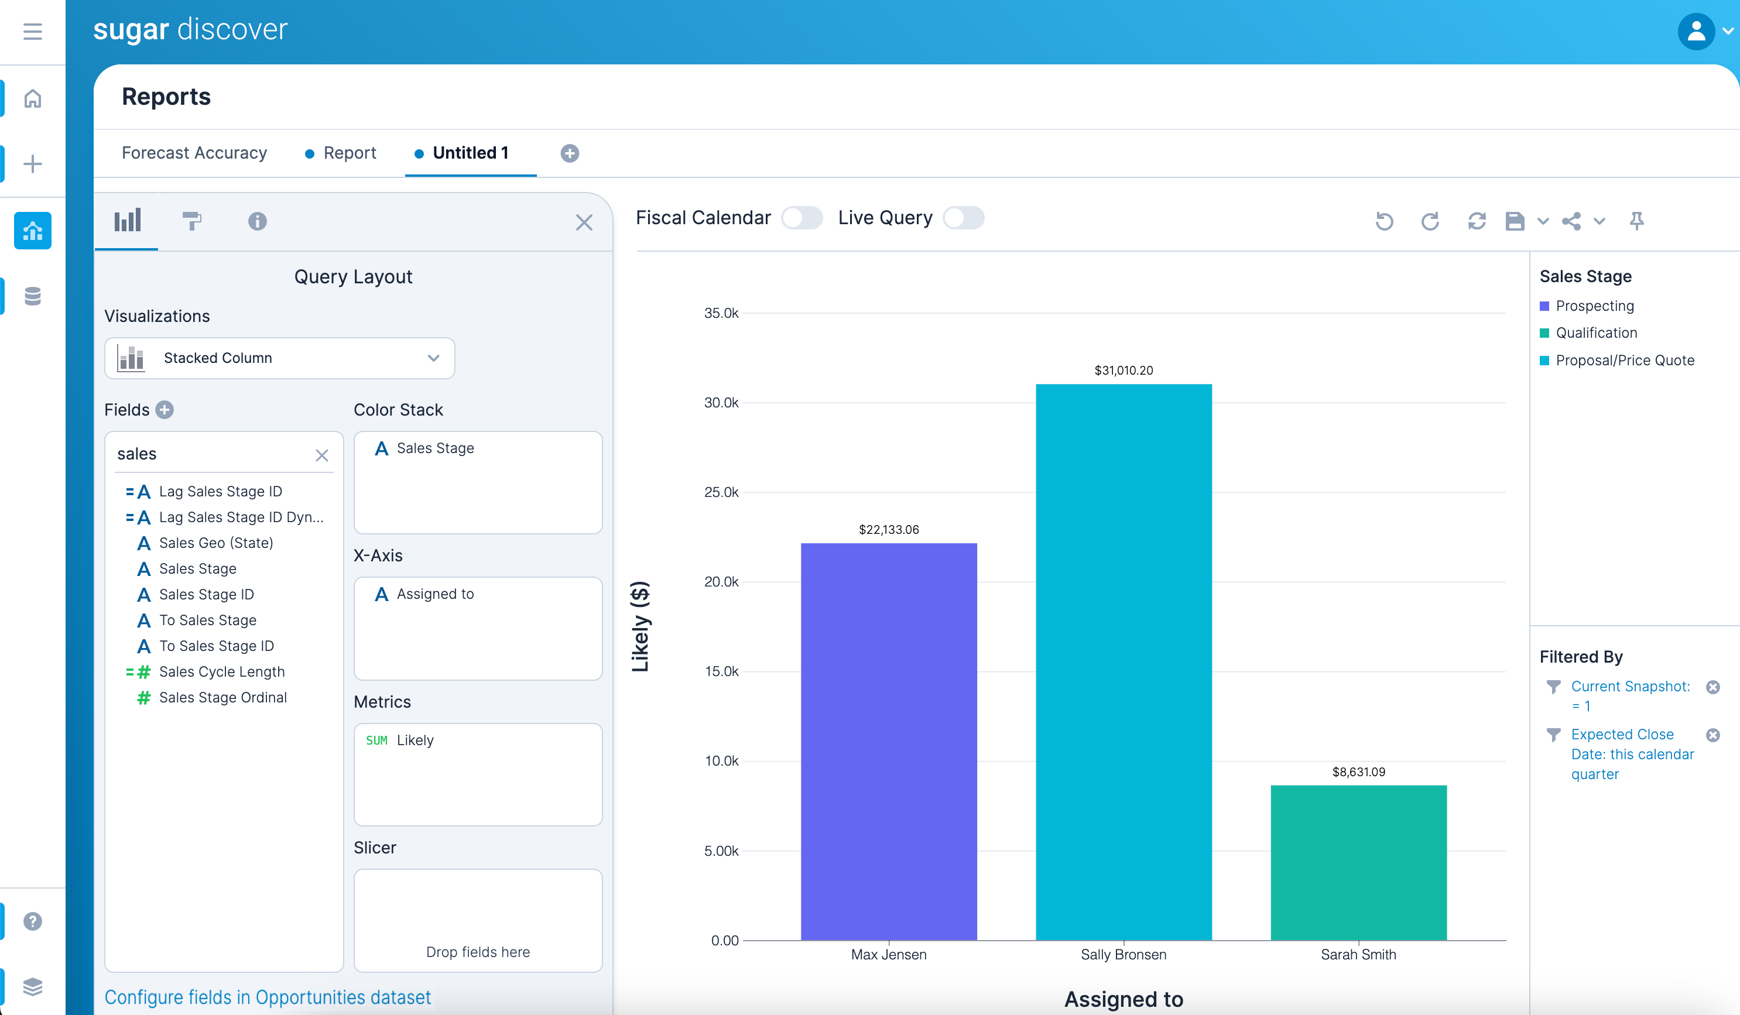This screenshot has height=1015, width=1740.
Task: Click the hamburger menu icon
Action: click(x=32, y=32)
